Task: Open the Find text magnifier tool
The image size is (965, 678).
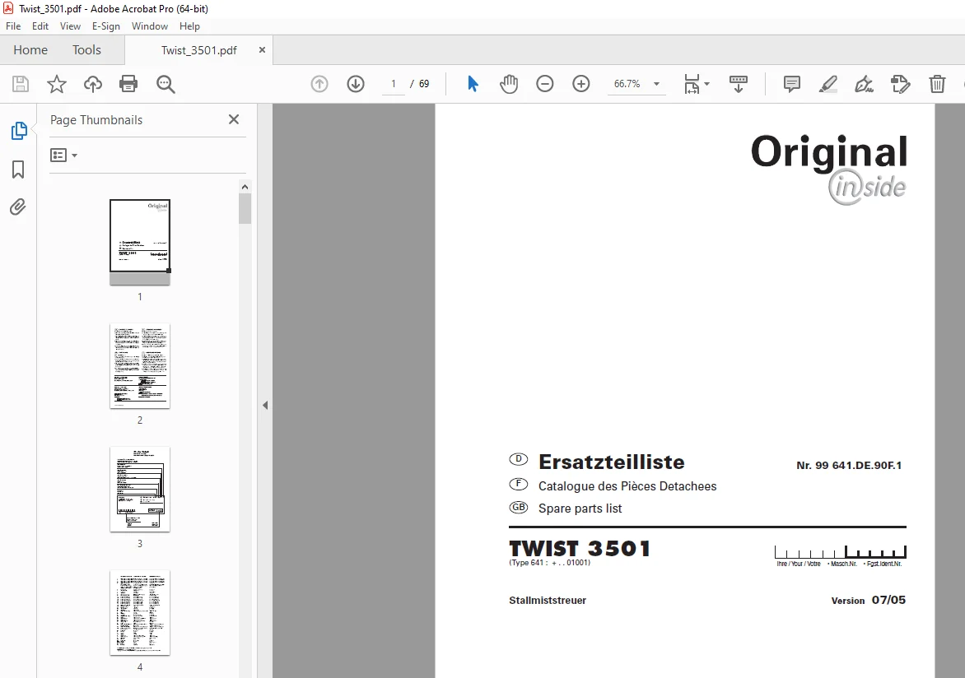Action: point(165,84)
